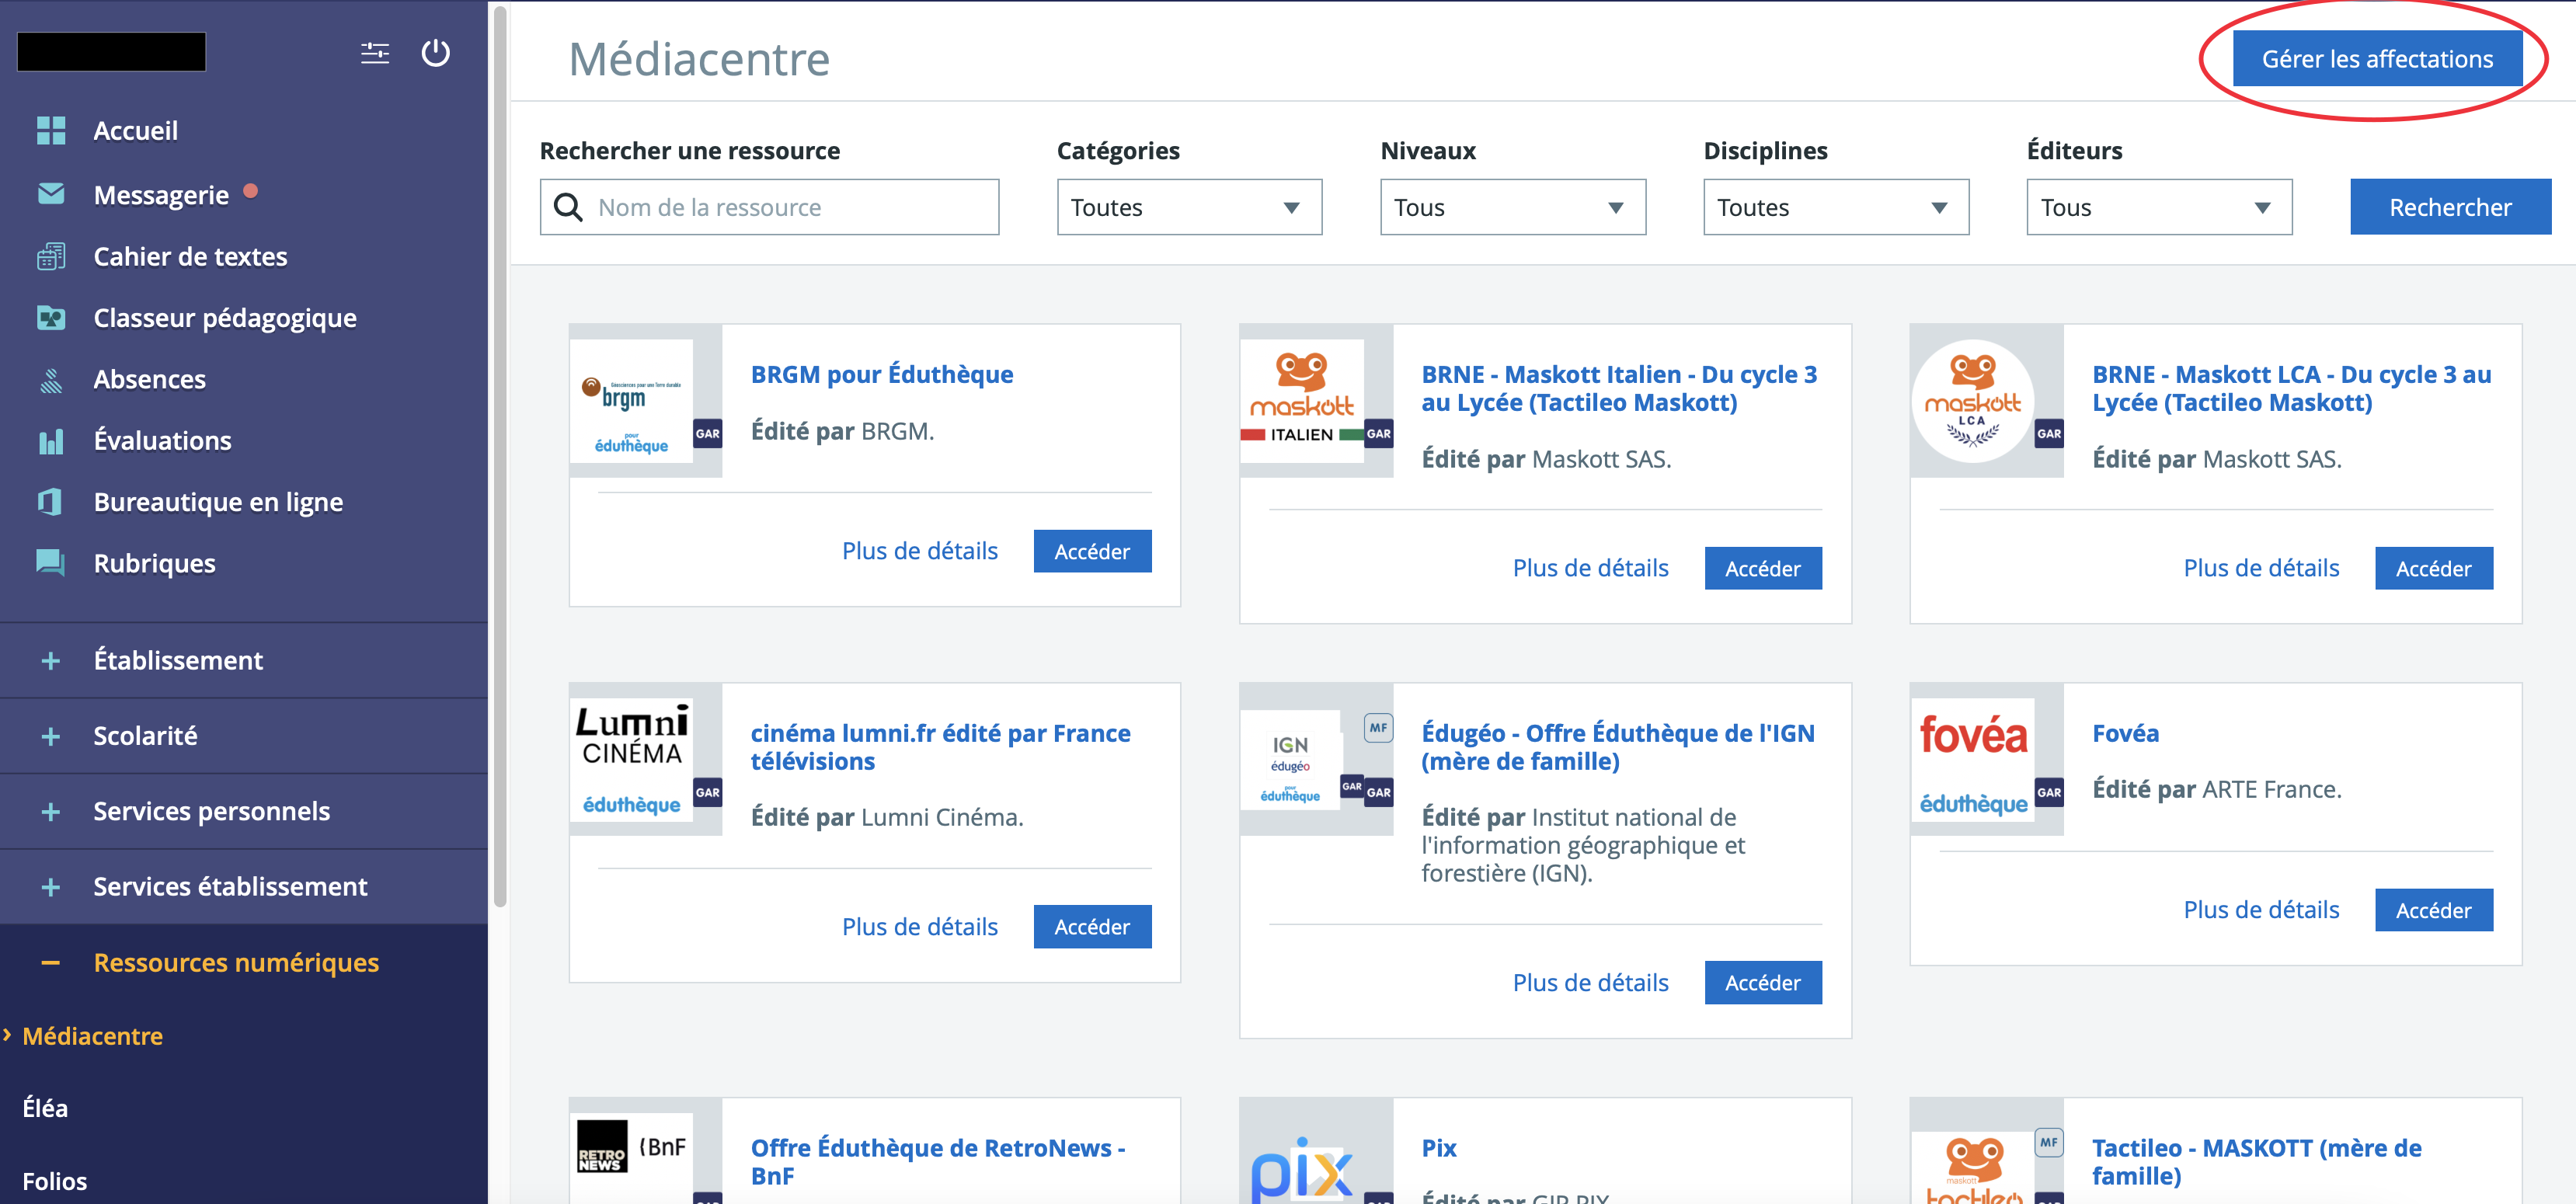This screenshot has height=1204, width=2576.
Task: Click the Évaluations chart icon
Action: (51, 441)
